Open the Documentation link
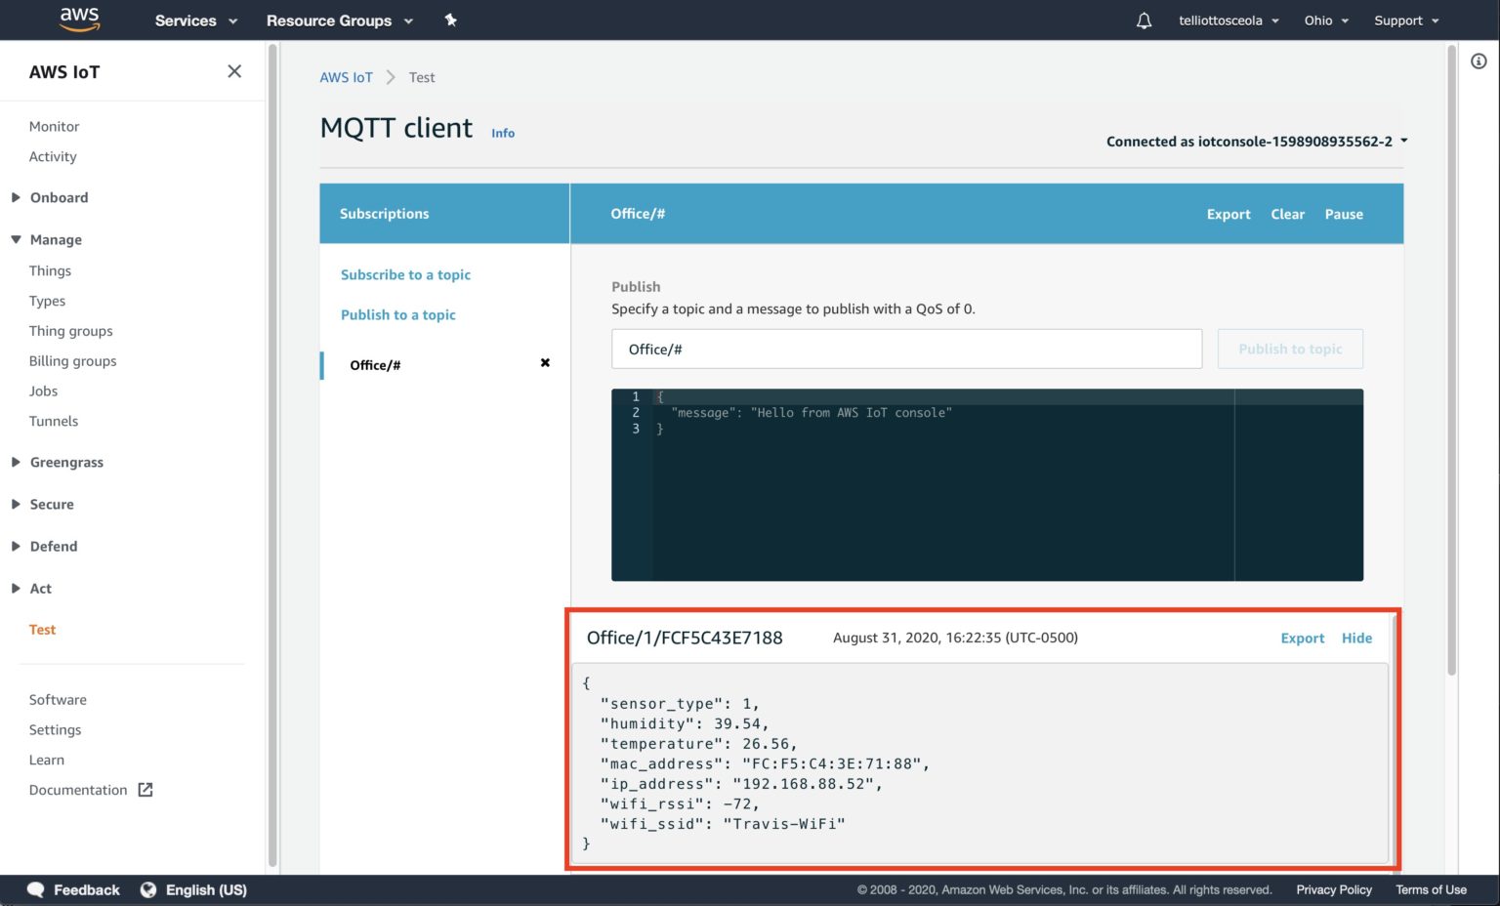This screenshot has width=1500, height=906. [x=78, y=790]
